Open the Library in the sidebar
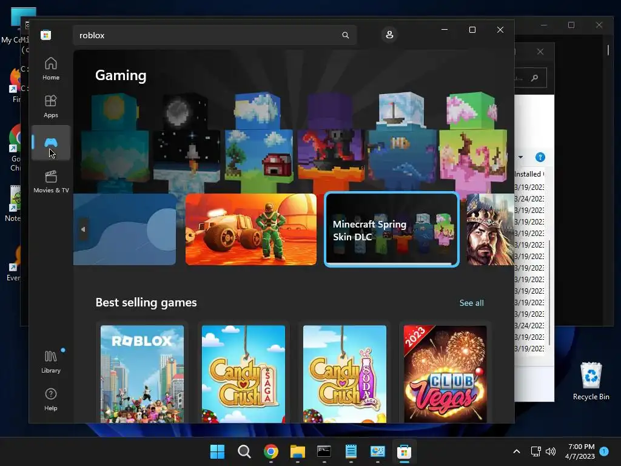621x466 pixels. 51,362
